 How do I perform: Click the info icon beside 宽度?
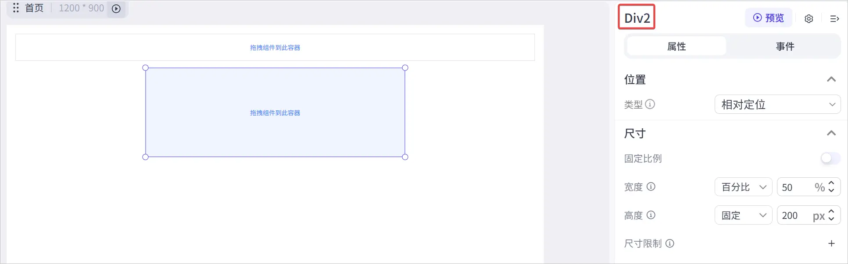651,187
